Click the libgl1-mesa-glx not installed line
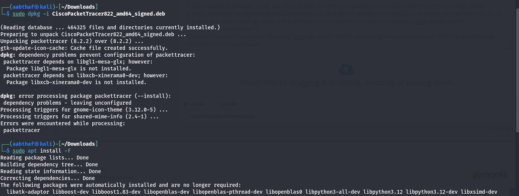This screenshot has height=196, width=519. 69,69
